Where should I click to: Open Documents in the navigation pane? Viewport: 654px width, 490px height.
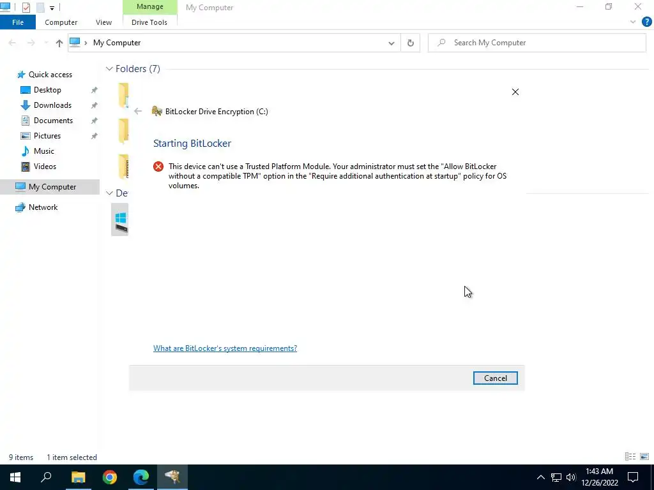tap(53, 121)
